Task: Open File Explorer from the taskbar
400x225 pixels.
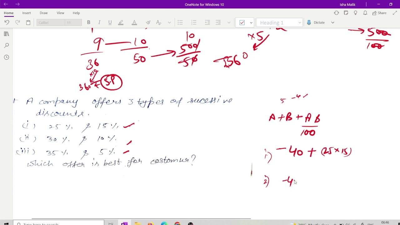Action: [x=137, y=223]
